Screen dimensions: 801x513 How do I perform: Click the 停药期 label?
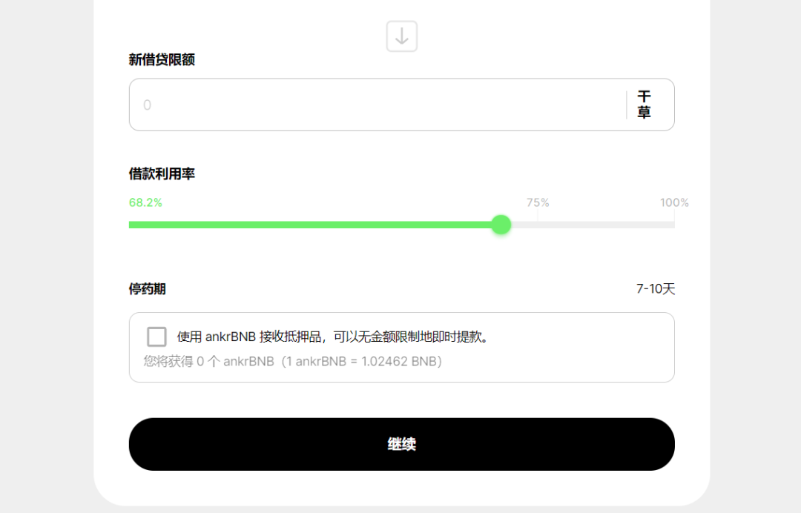145,288
